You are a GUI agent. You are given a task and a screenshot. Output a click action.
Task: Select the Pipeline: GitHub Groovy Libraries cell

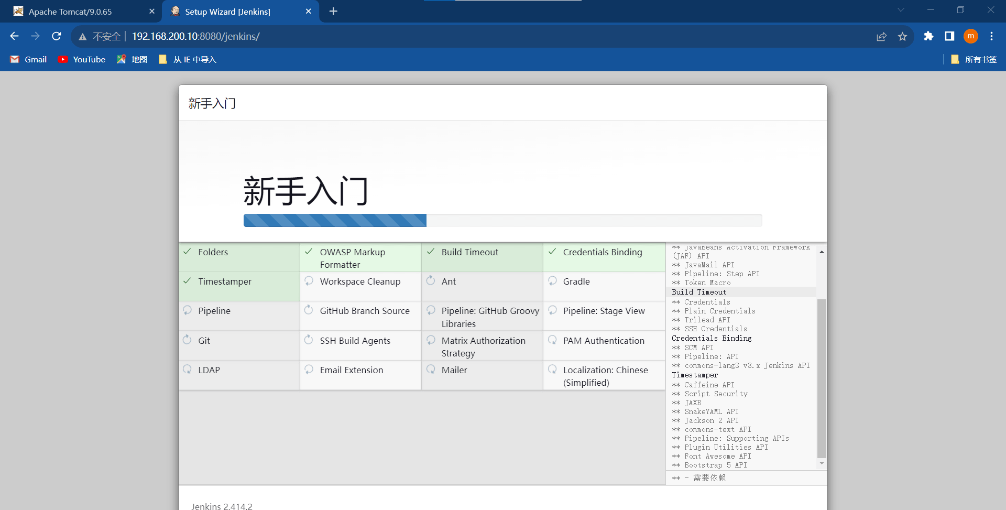click(x=482, y=316)
